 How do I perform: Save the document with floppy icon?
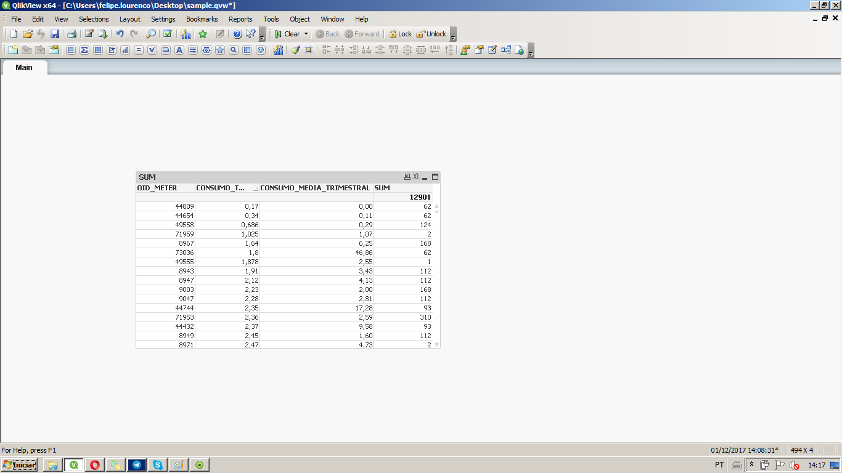(x=55, y=34)
